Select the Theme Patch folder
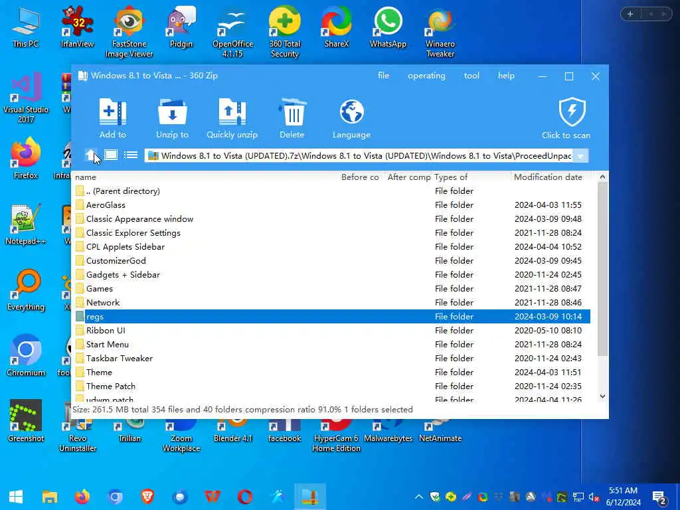This screenshot has height=510, width=680. point(332,386)
